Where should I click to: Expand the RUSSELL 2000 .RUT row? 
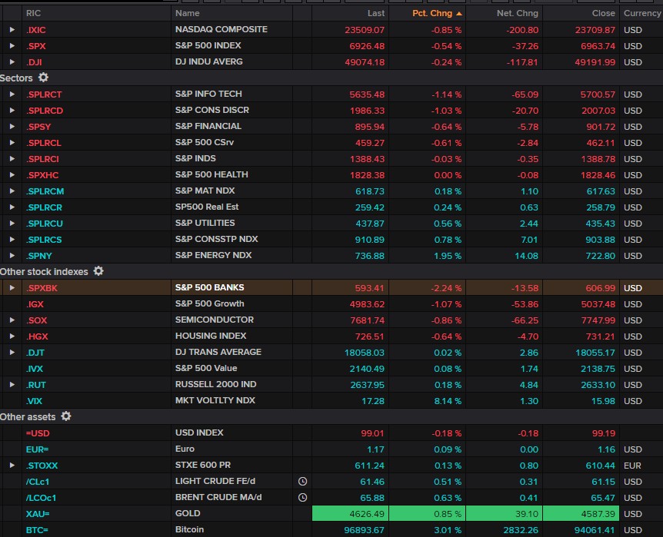[x=12, y=384]
